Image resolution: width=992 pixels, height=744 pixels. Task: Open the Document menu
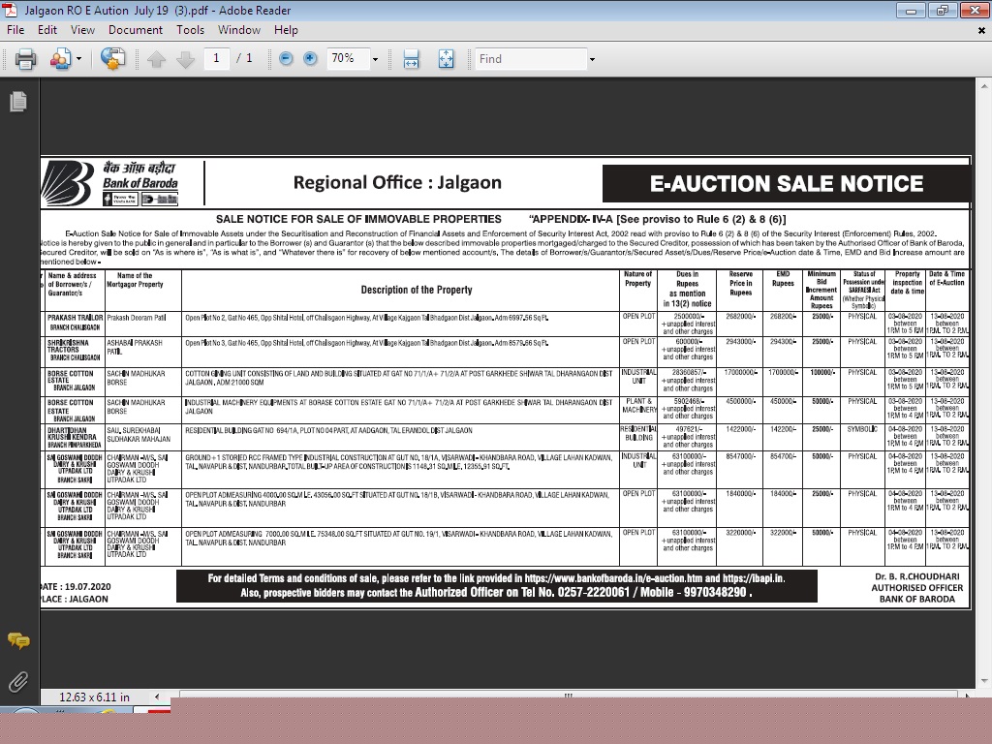point(135,30)
